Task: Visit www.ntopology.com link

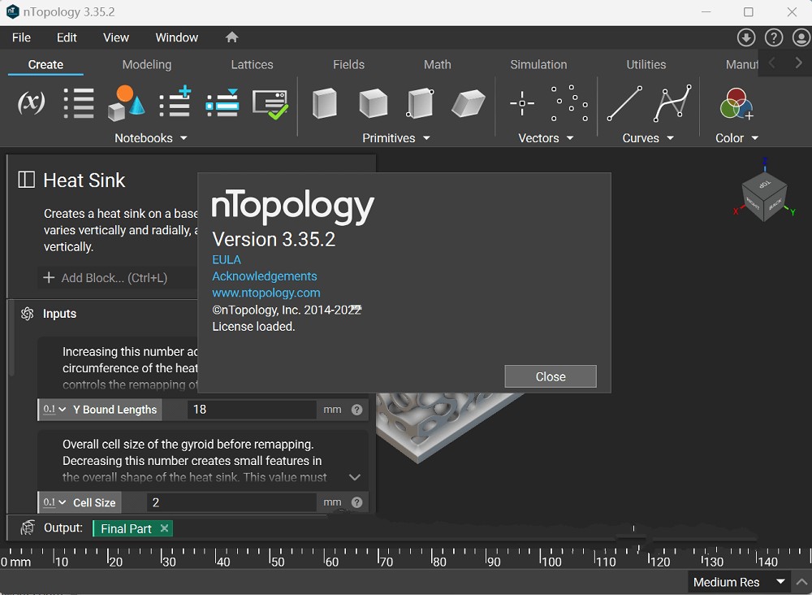Action: pyautogui.click(x=266, y=293)
